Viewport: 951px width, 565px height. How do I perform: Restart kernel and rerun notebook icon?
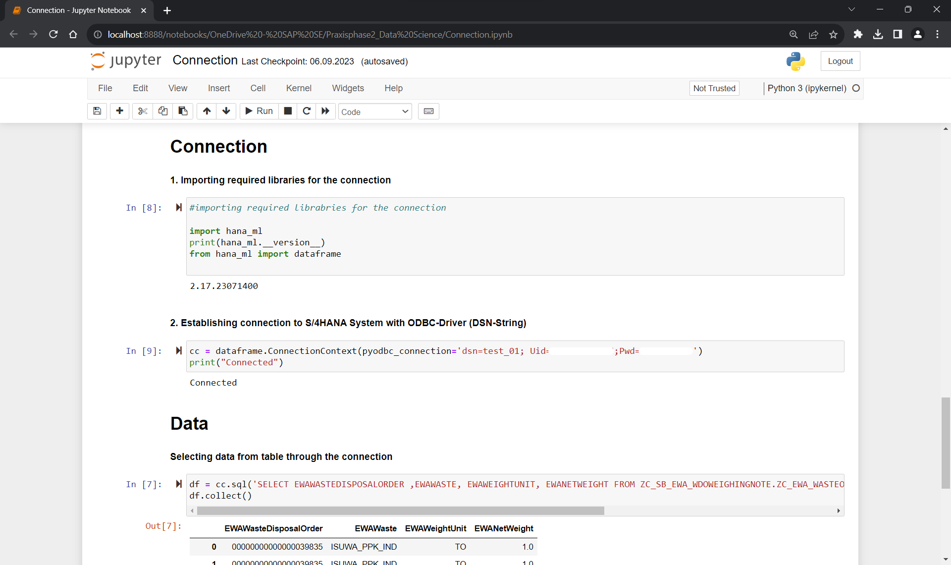pos(325,111)
